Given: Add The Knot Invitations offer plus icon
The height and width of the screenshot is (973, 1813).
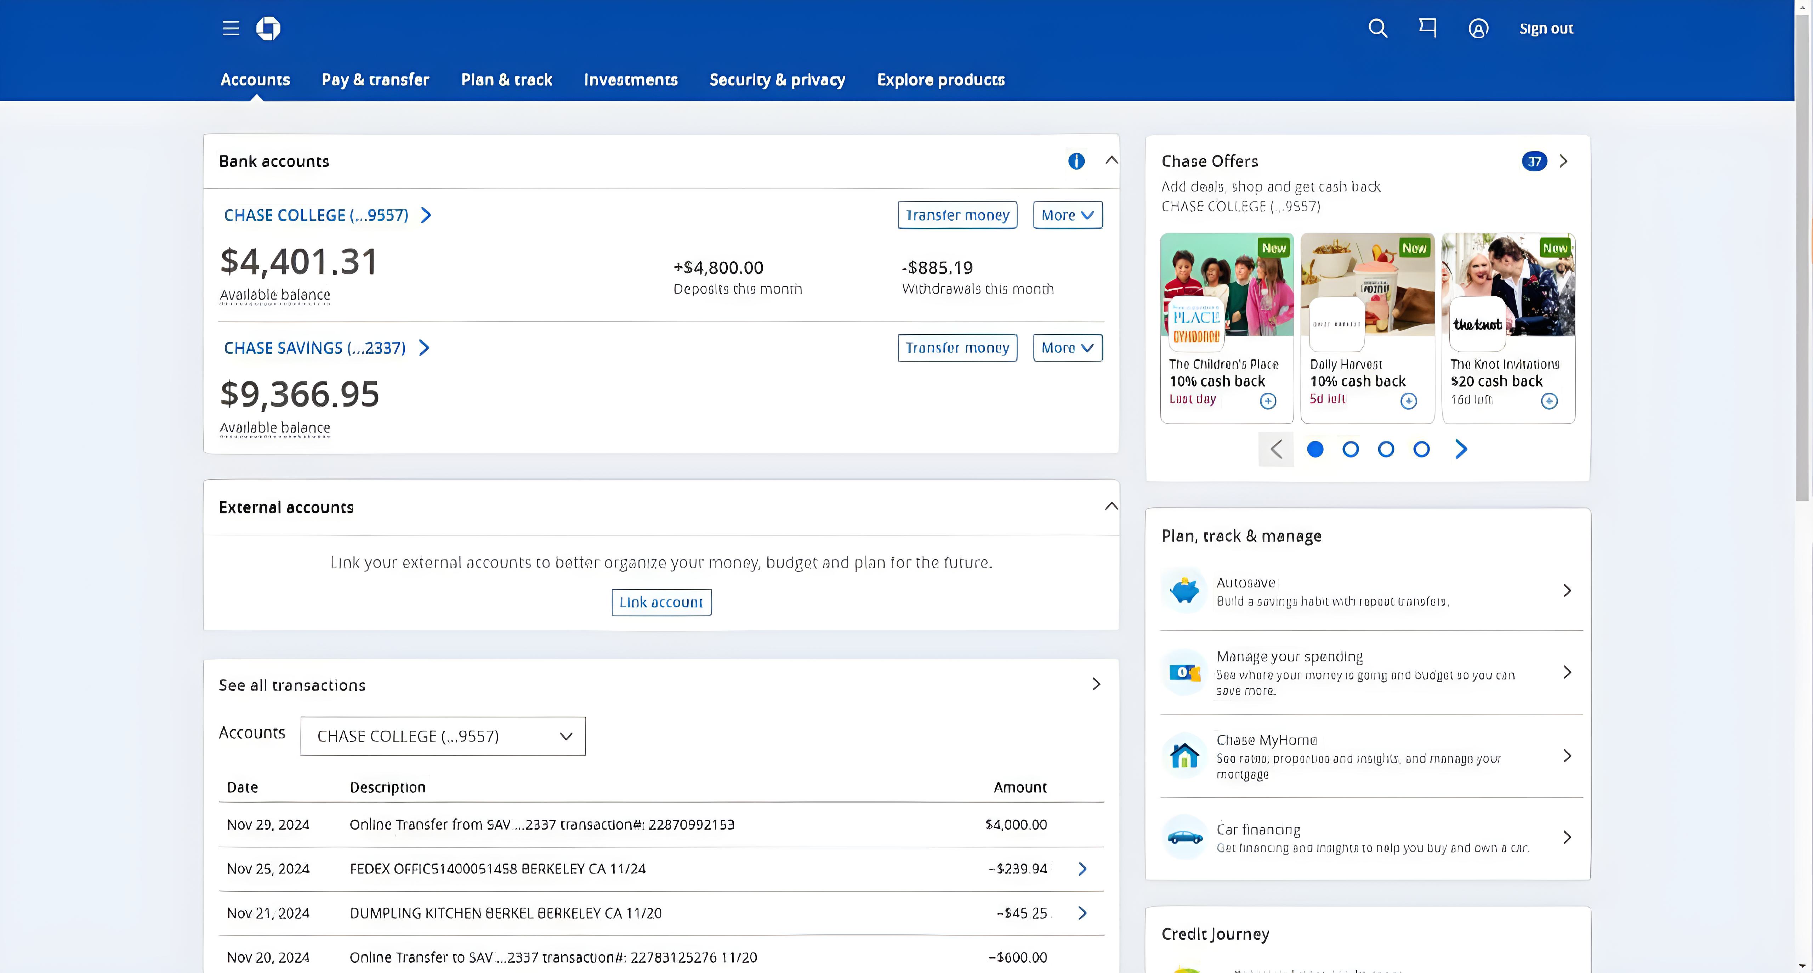Looking at the screenshot, I should (1549, 401).
